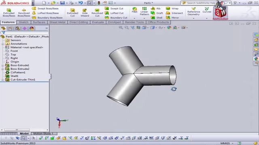Expand the Boss-Extrude1 feature node
The image size is (259, 145).
point(2,65)
